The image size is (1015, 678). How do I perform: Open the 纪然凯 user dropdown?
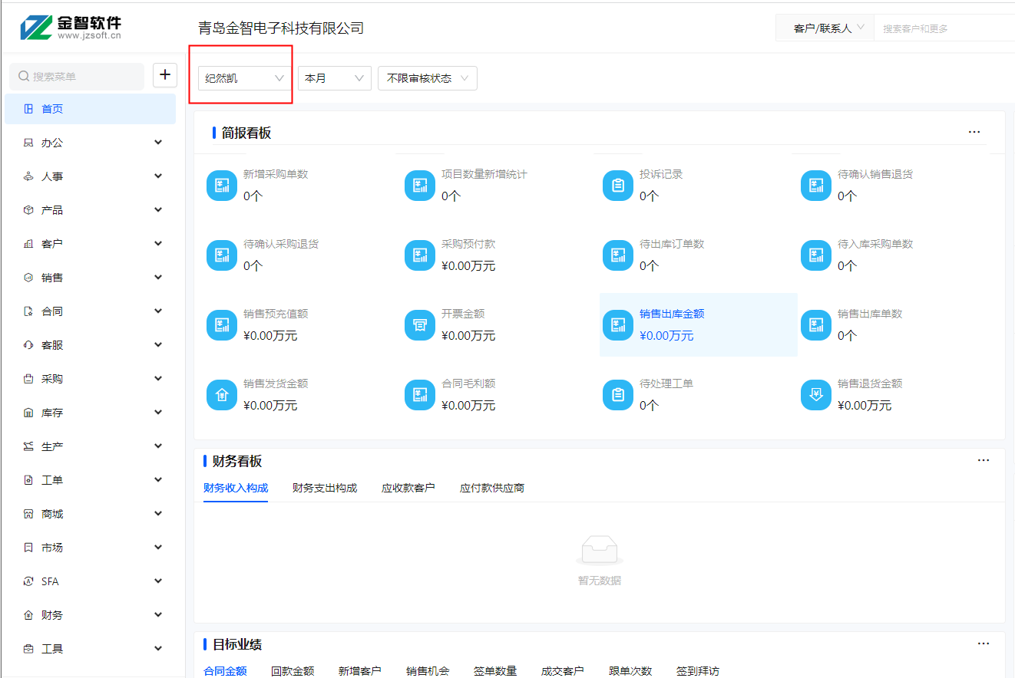click(x=244, y=78)
